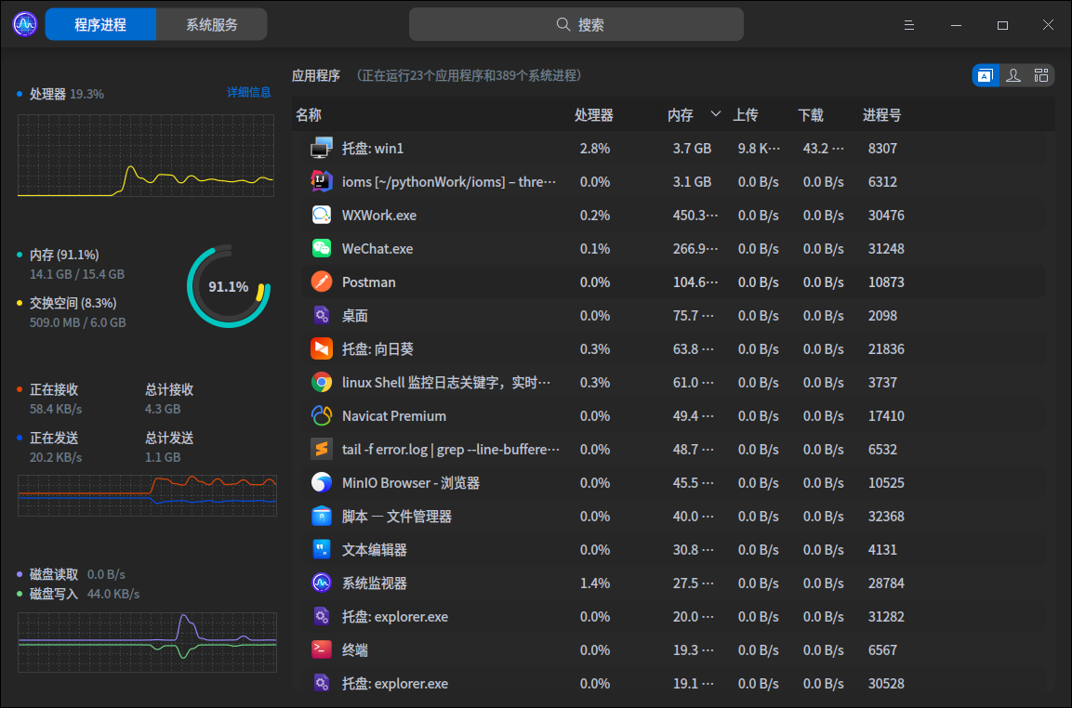This screenshot has height=708, width=1072.
Task: Click the 总计接收 label
Action: click(x=169, y=389)
